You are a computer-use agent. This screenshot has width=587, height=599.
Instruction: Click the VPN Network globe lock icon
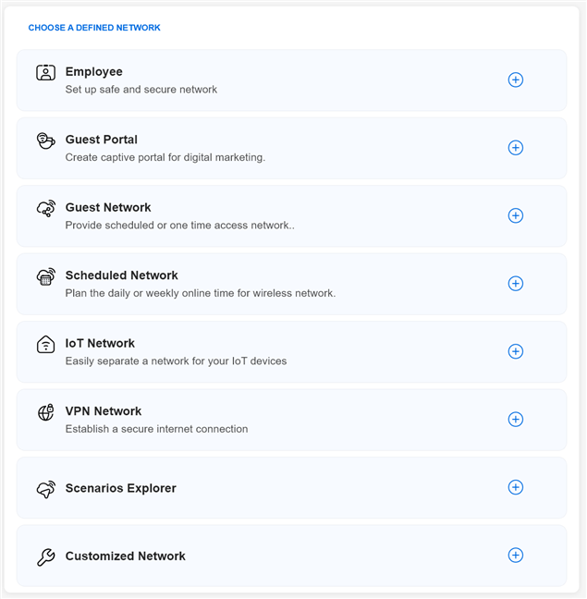(x=45, y=412)
